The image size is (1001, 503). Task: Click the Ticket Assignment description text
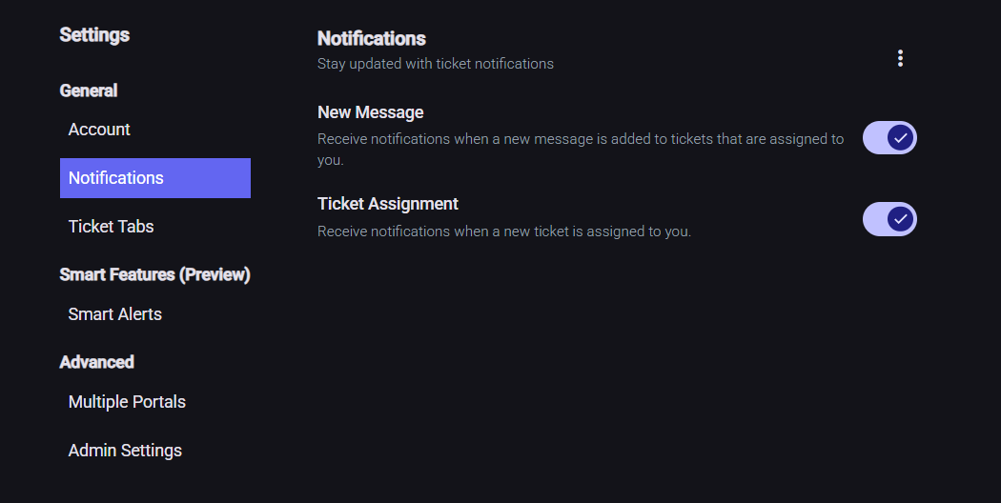click(503, 231)
